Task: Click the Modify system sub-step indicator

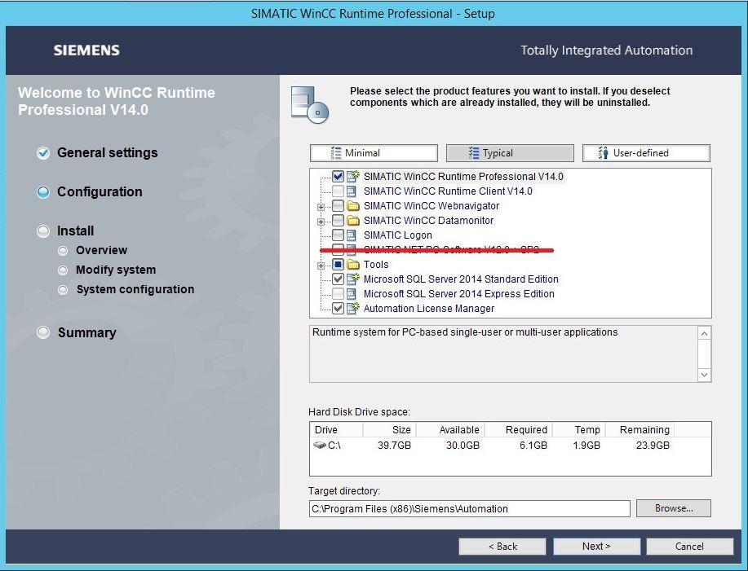Action: (63, 270)
